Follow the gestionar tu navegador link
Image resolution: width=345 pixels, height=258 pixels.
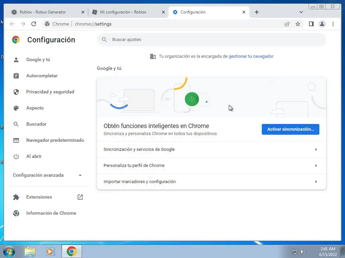point(251,56)
